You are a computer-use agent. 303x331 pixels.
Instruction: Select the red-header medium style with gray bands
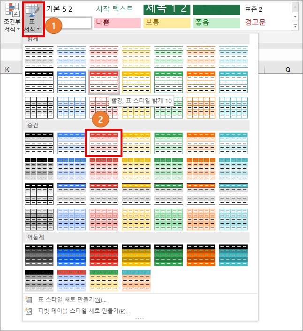tap(104, 194)
